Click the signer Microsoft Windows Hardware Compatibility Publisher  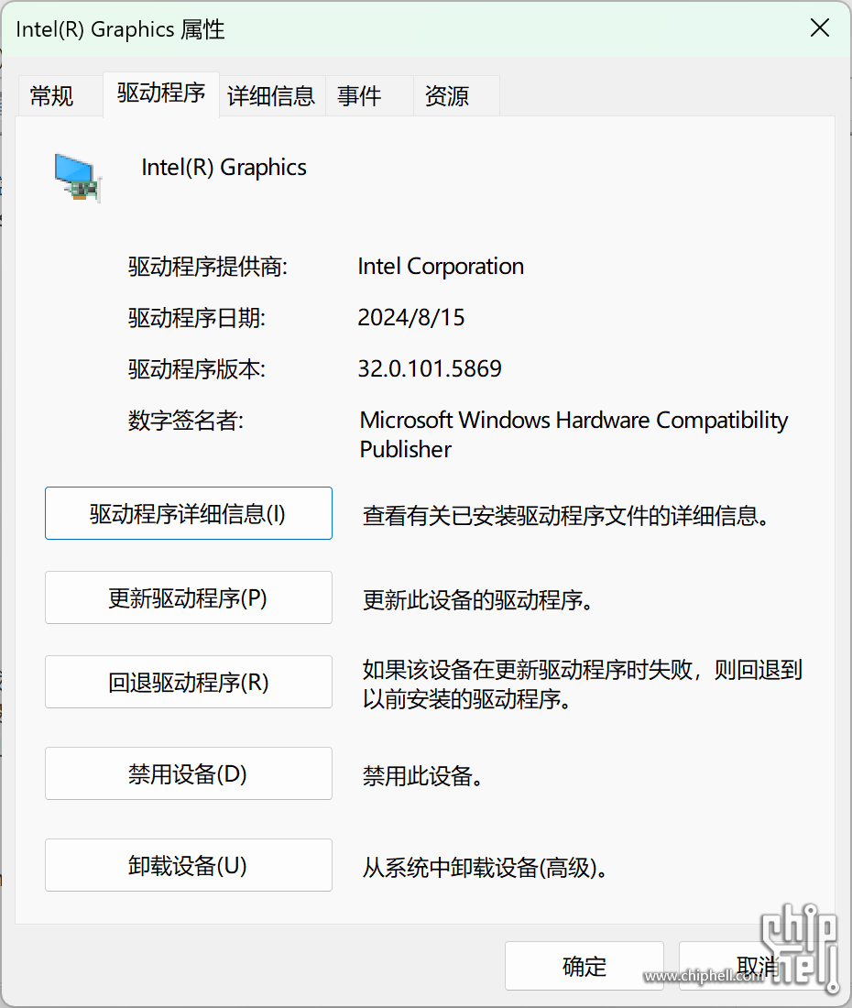click(573, 434)
